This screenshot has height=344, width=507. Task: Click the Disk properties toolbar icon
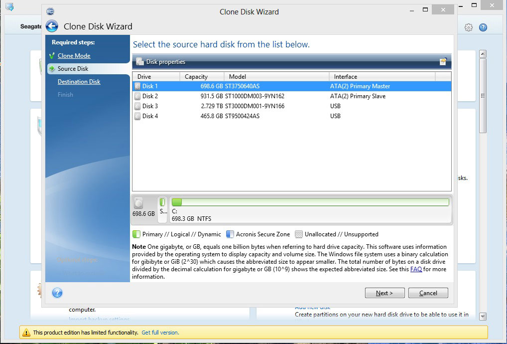pyautogui.click(x=443, y=62)
